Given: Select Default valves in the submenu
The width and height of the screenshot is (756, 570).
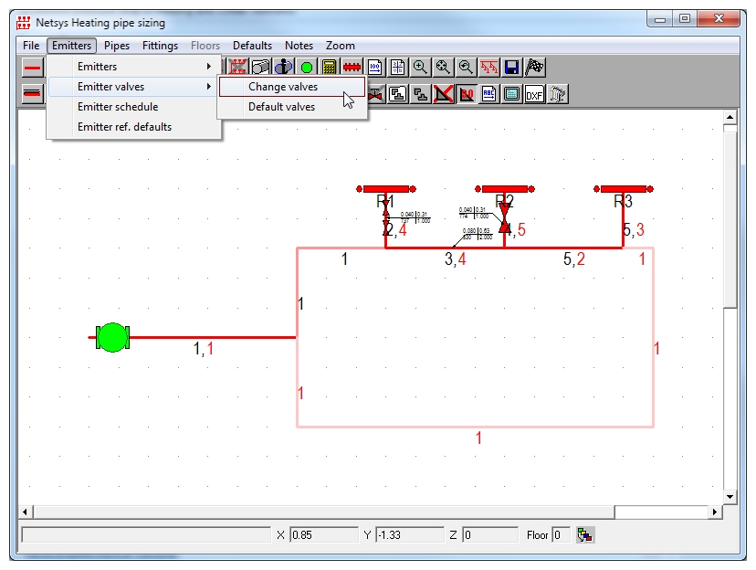Looking at the screenshot, I should 292,107.
